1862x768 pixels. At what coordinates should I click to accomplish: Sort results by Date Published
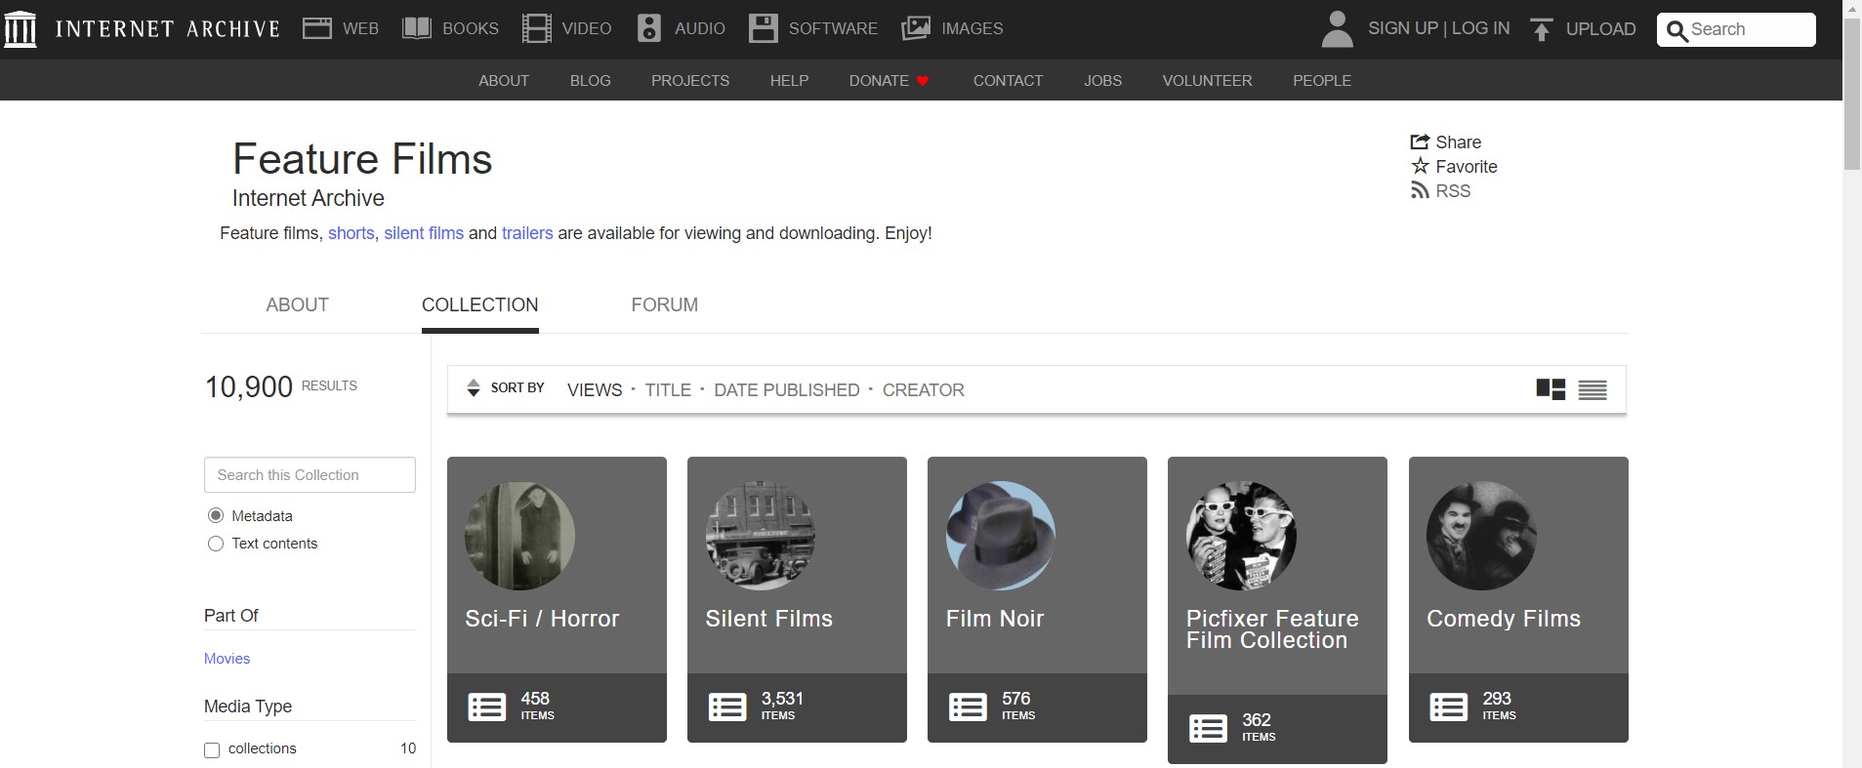(786, 389)
